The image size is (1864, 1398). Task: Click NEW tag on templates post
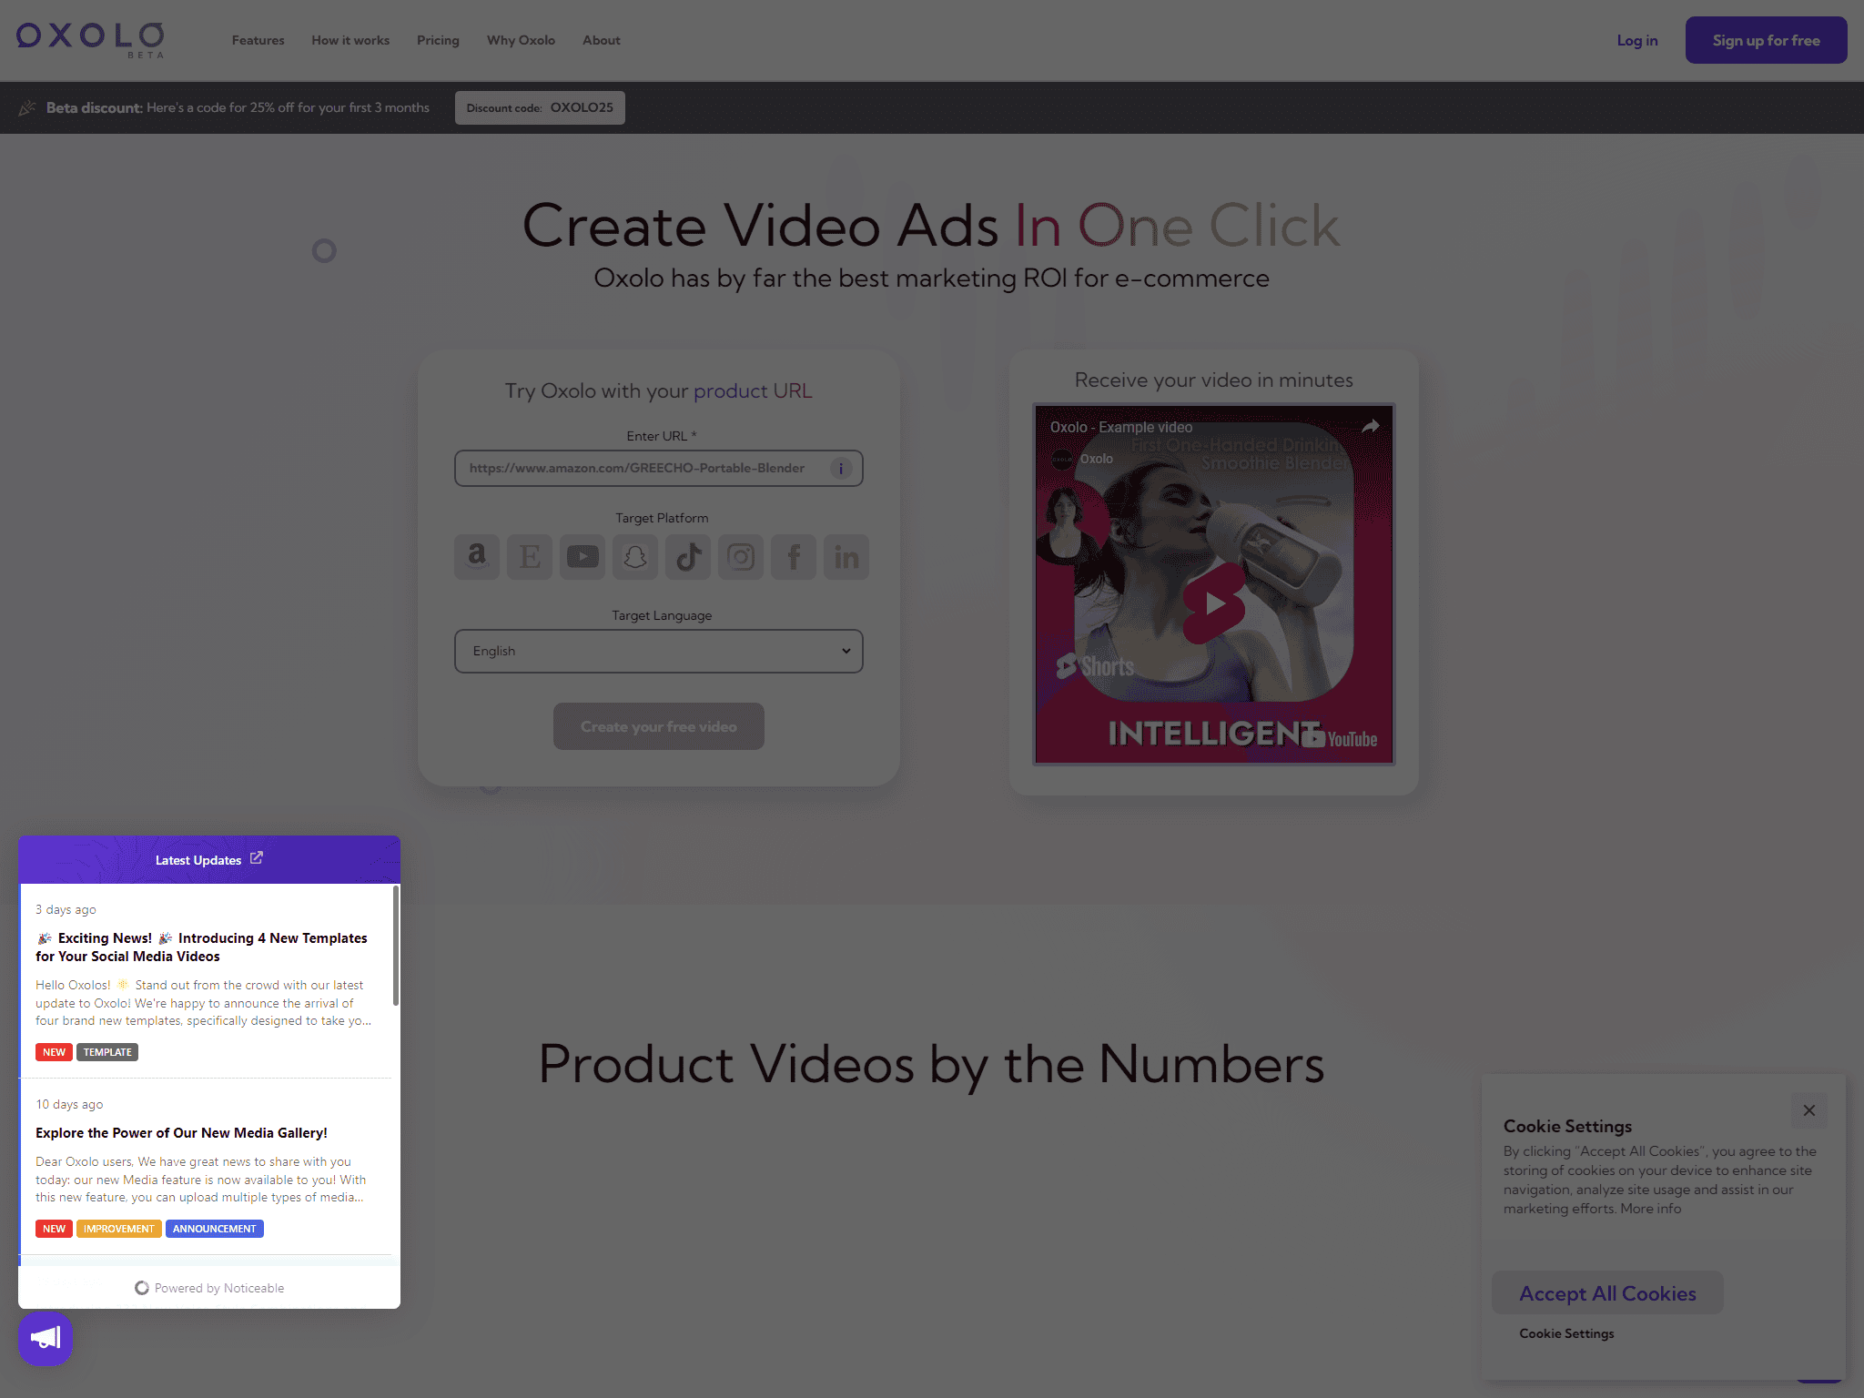(x=54, y=1052)
